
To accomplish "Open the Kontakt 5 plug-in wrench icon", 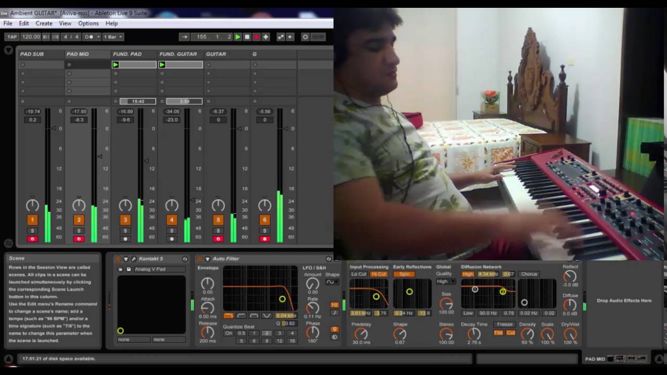I will pyautogui.click(x=133, y=259).
